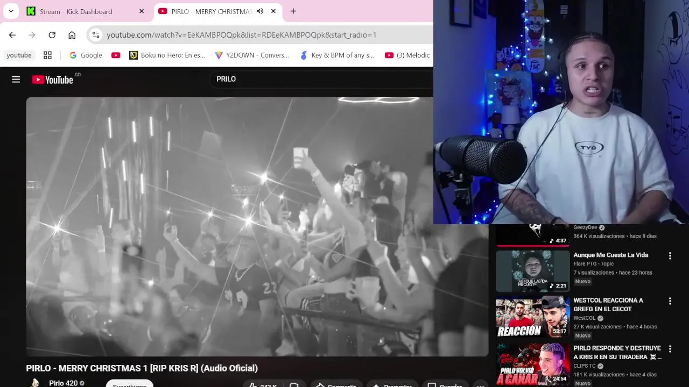Viewport: 689px width, 387px height.
Task: Open the Google bookmark
Action: pyautogui.click(x=86, y=55)
